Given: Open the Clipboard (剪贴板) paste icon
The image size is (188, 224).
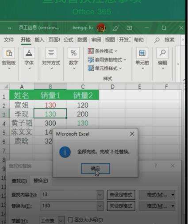Looking at the screenshot, I should pos(9,53).
